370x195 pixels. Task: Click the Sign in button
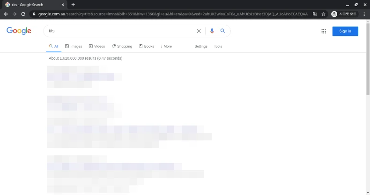[345, 31]
